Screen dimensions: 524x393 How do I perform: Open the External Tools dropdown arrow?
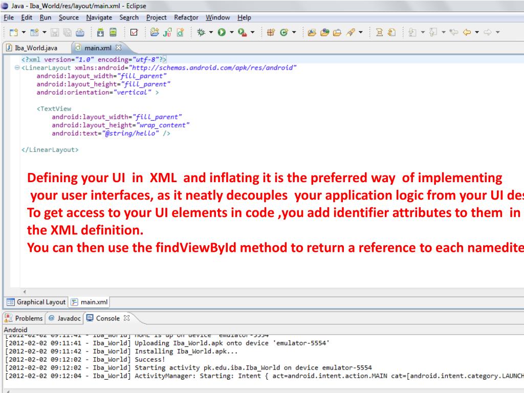coord(253,32)
